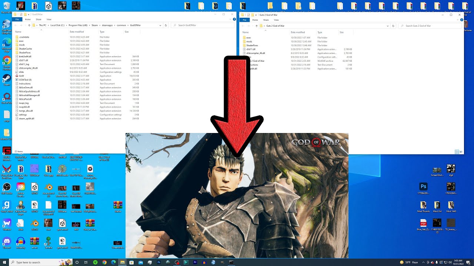Expand address history dropdown in Guts 2 window

[388, 26]
